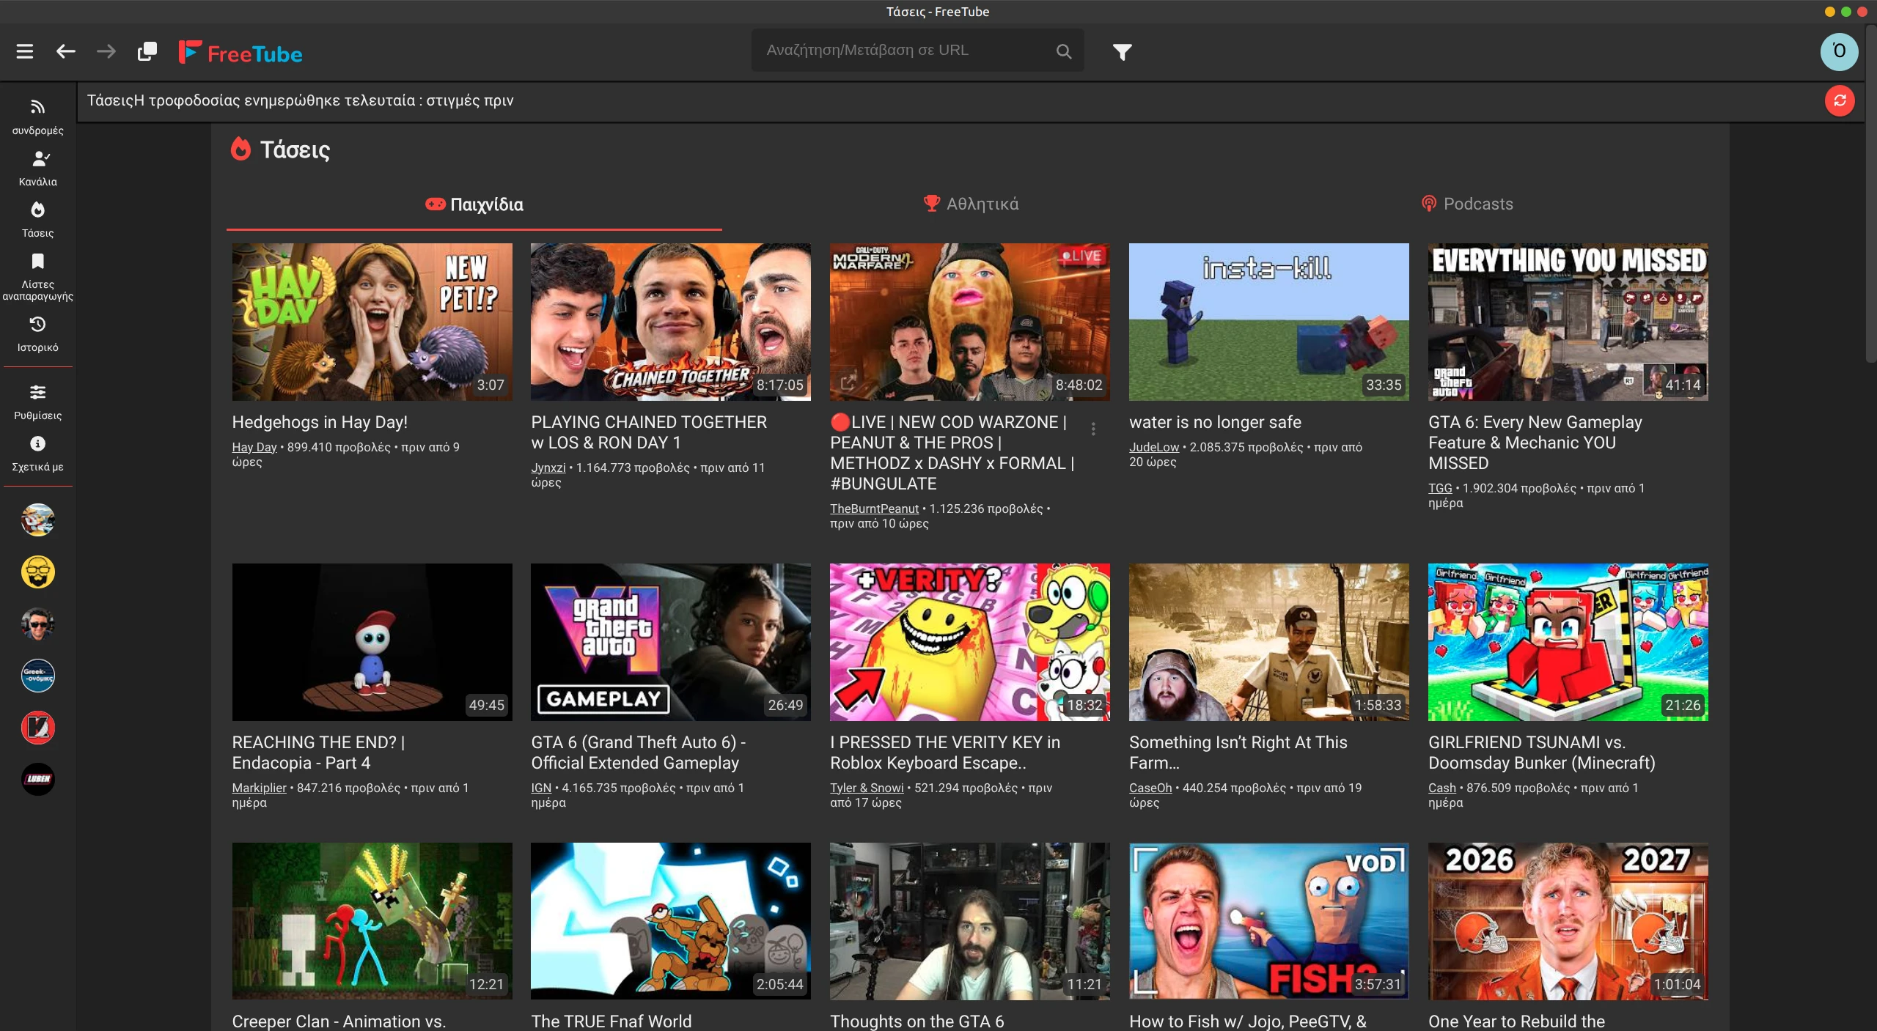
Task: Play the How to Fish VOD thumbnail
Action: click(1269, 921)
